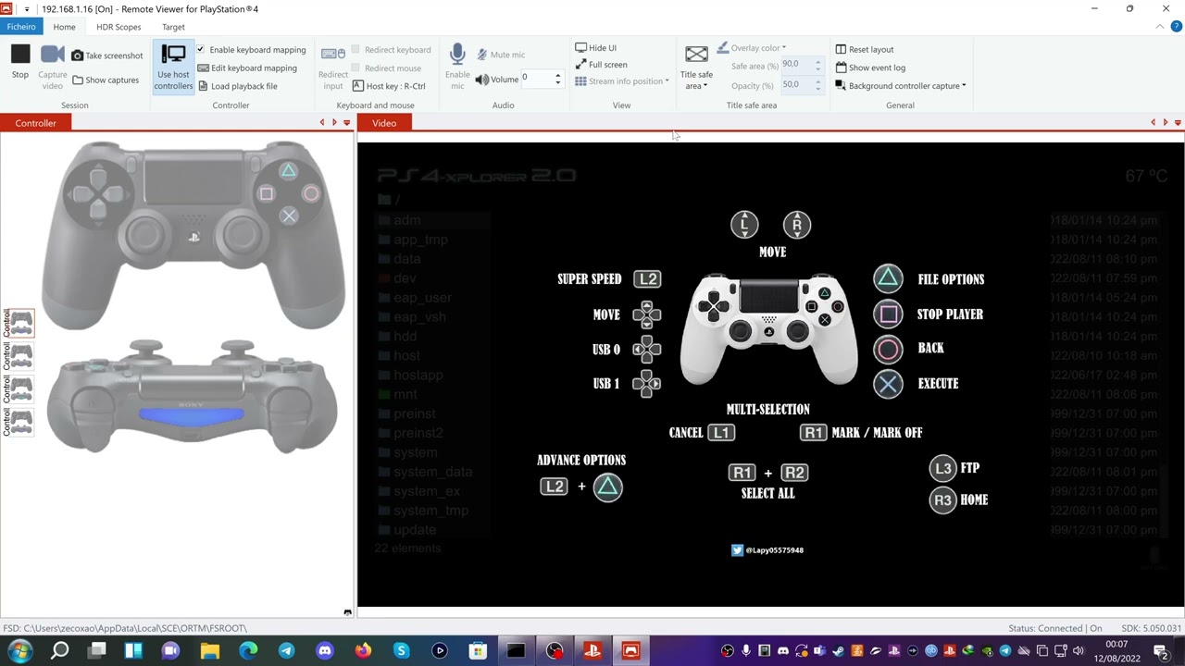
Task: Click the D-pad on the controller panel
Action: pos(99,193)
